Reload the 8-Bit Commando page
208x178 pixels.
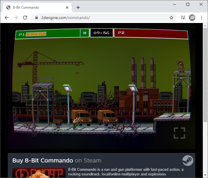(25, 18)
